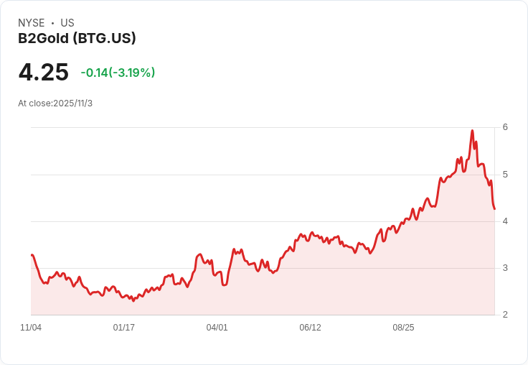The height and width of the screenshot is (365, 528).
Task: Select the 01/17 date on x-axis
Action: 124,328
